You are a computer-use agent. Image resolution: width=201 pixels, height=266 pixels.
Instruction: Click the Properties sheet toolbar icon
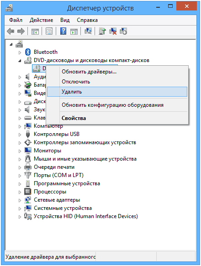(49, 31)
